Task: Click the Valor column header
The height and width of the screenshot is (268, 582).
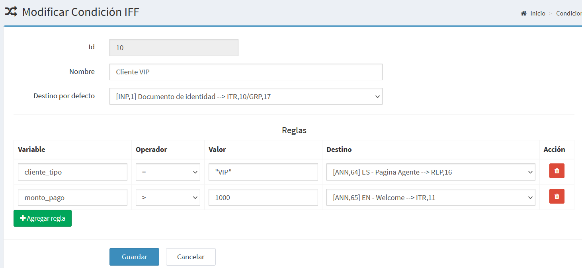Action: coord(217,150)
